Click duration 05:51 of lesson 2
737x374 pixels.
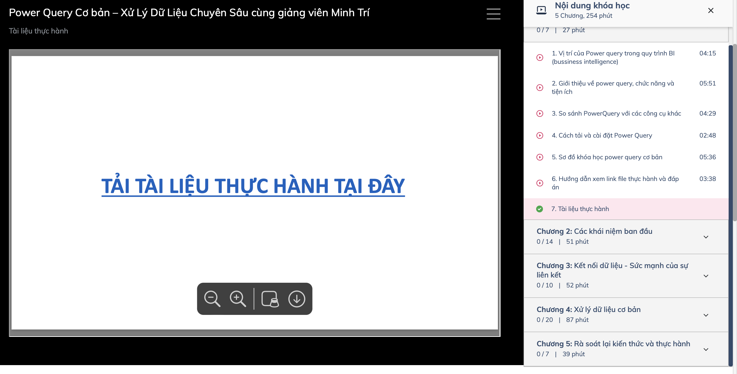pos(707,83)
